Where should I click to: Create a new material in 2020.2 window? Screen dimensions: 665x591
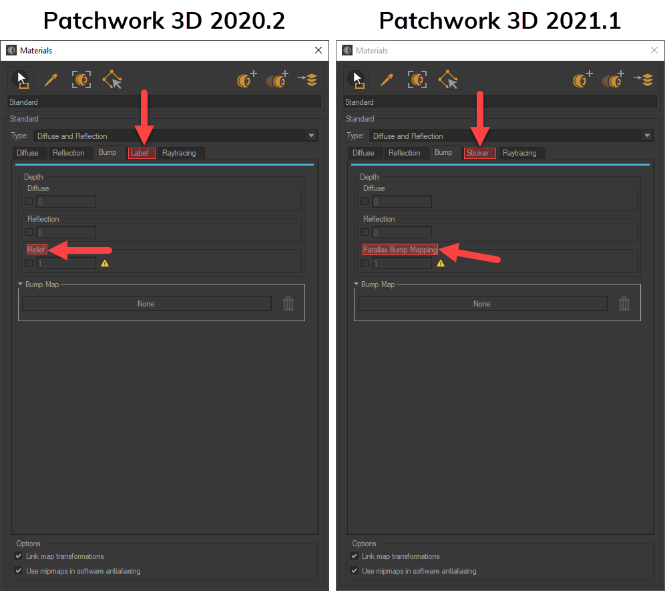247,79
